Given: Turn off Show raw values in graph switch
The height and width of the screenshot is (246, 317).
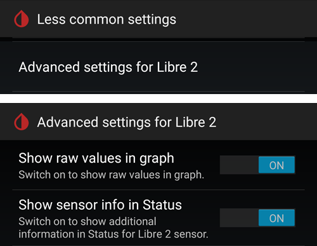Looking at the screenshot, I should tap(257, 165).
